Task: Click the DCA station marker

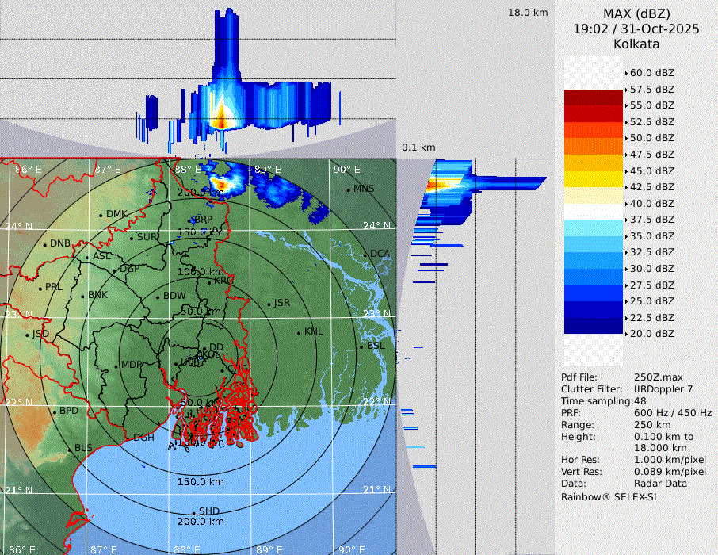Action: 365,255
